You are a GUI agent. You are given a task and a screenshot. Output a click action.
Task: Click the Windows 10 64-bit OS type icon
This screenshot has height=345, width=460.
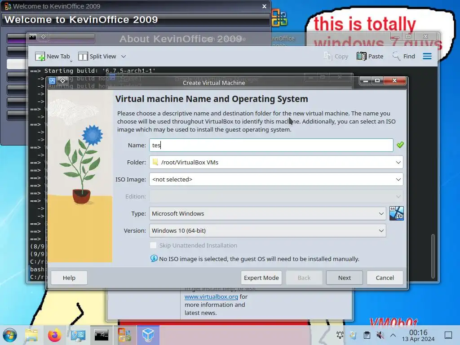click(396, 213)
